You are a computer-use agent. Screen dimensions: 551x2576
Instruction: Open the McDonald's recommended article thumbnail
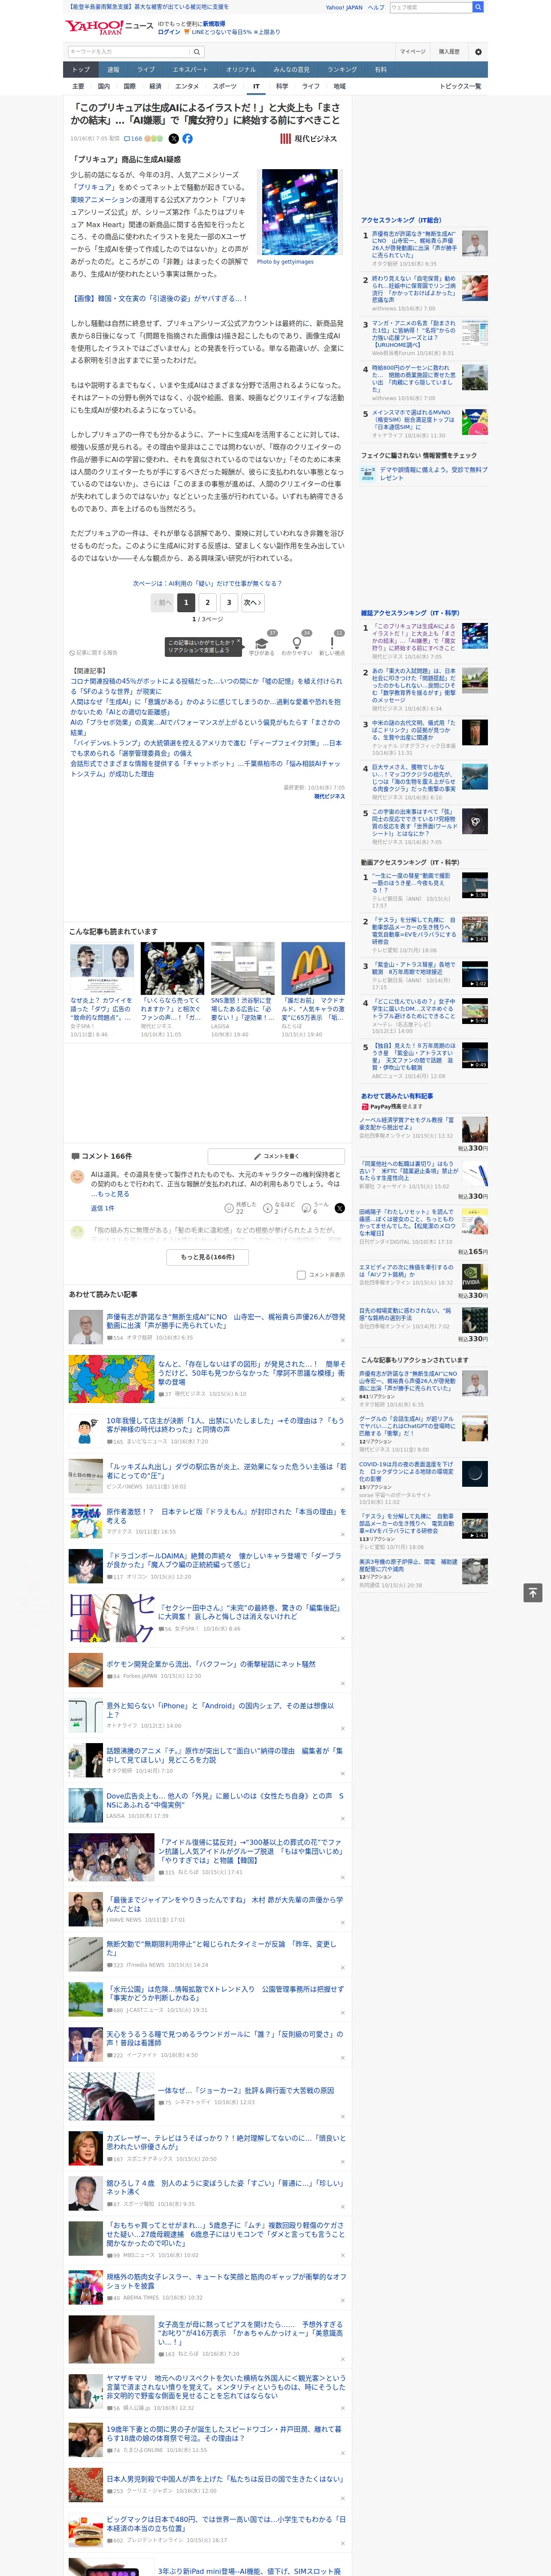click(x=313, y=969)
